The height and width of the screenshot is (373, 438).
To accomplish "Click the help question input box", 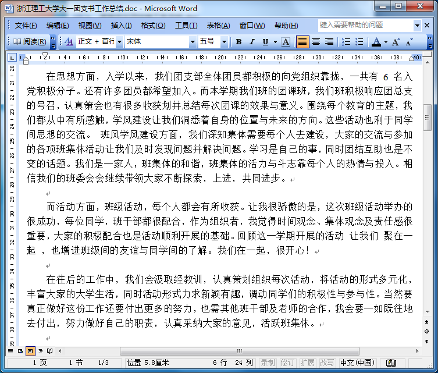I will click(x=365, y=25).
